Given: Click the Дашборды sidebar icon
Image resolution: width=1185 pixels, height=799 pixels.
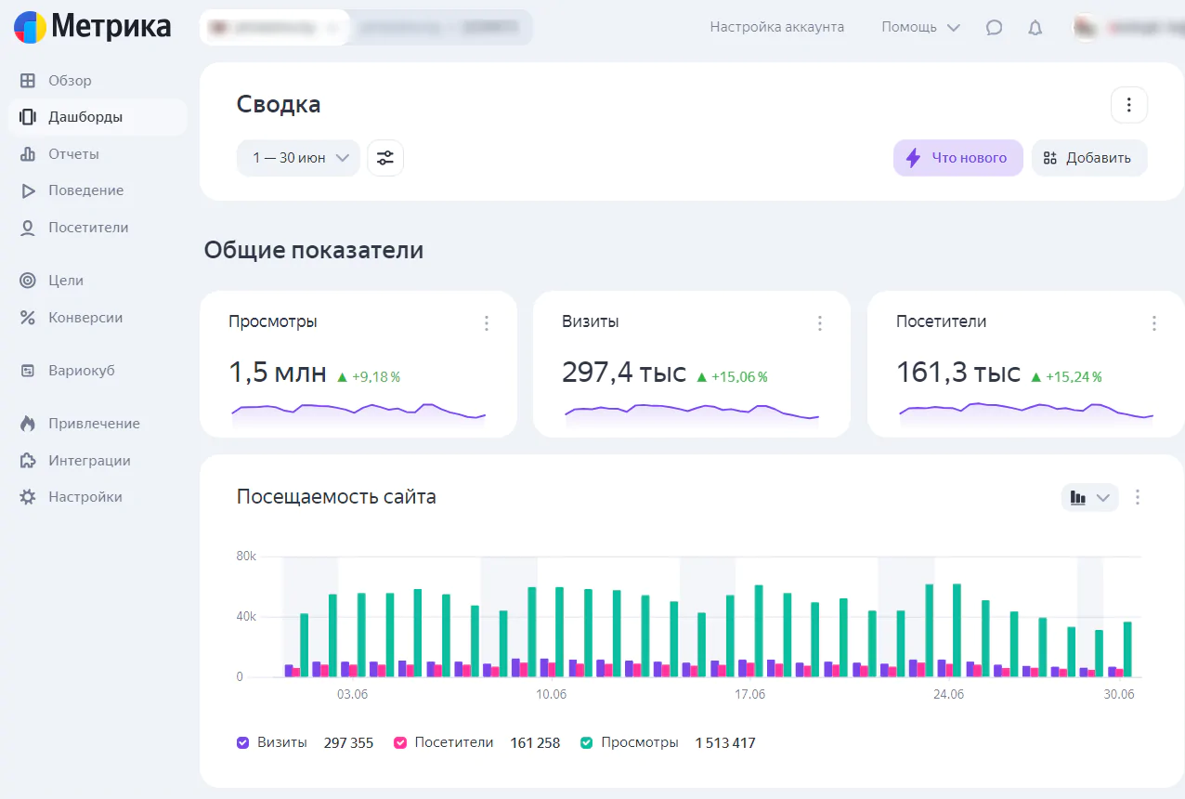Looking at the screenshot, I should coord(28,117).
